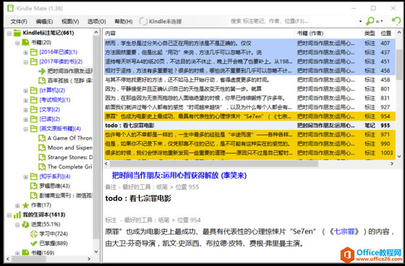Image resolution: width=405 pixels, height=266 pixels.
Task: Click the green search magnifier icon
Action: pos(370,21)
